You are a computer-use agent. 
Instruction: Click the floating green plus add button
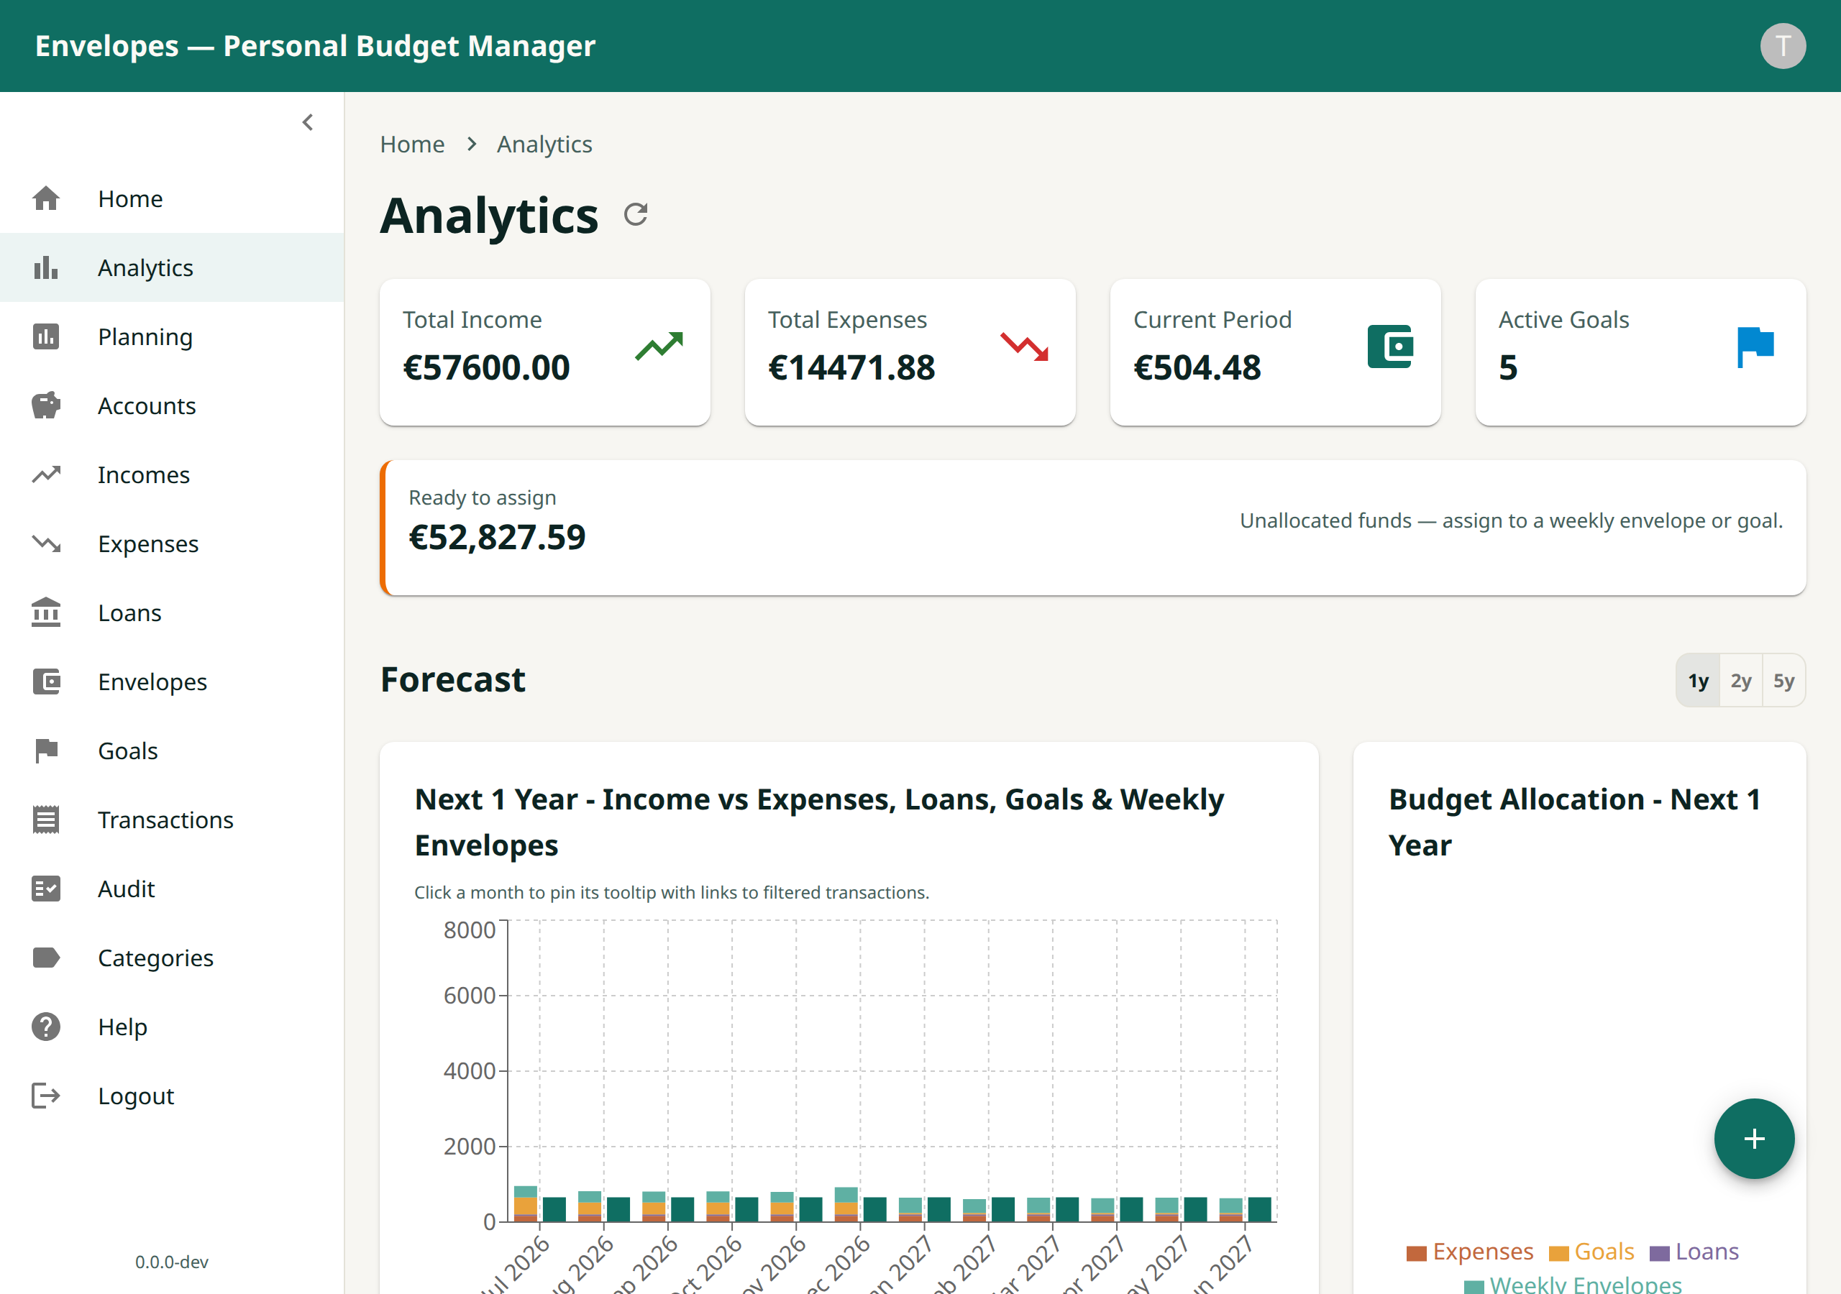(1753, 1138)
